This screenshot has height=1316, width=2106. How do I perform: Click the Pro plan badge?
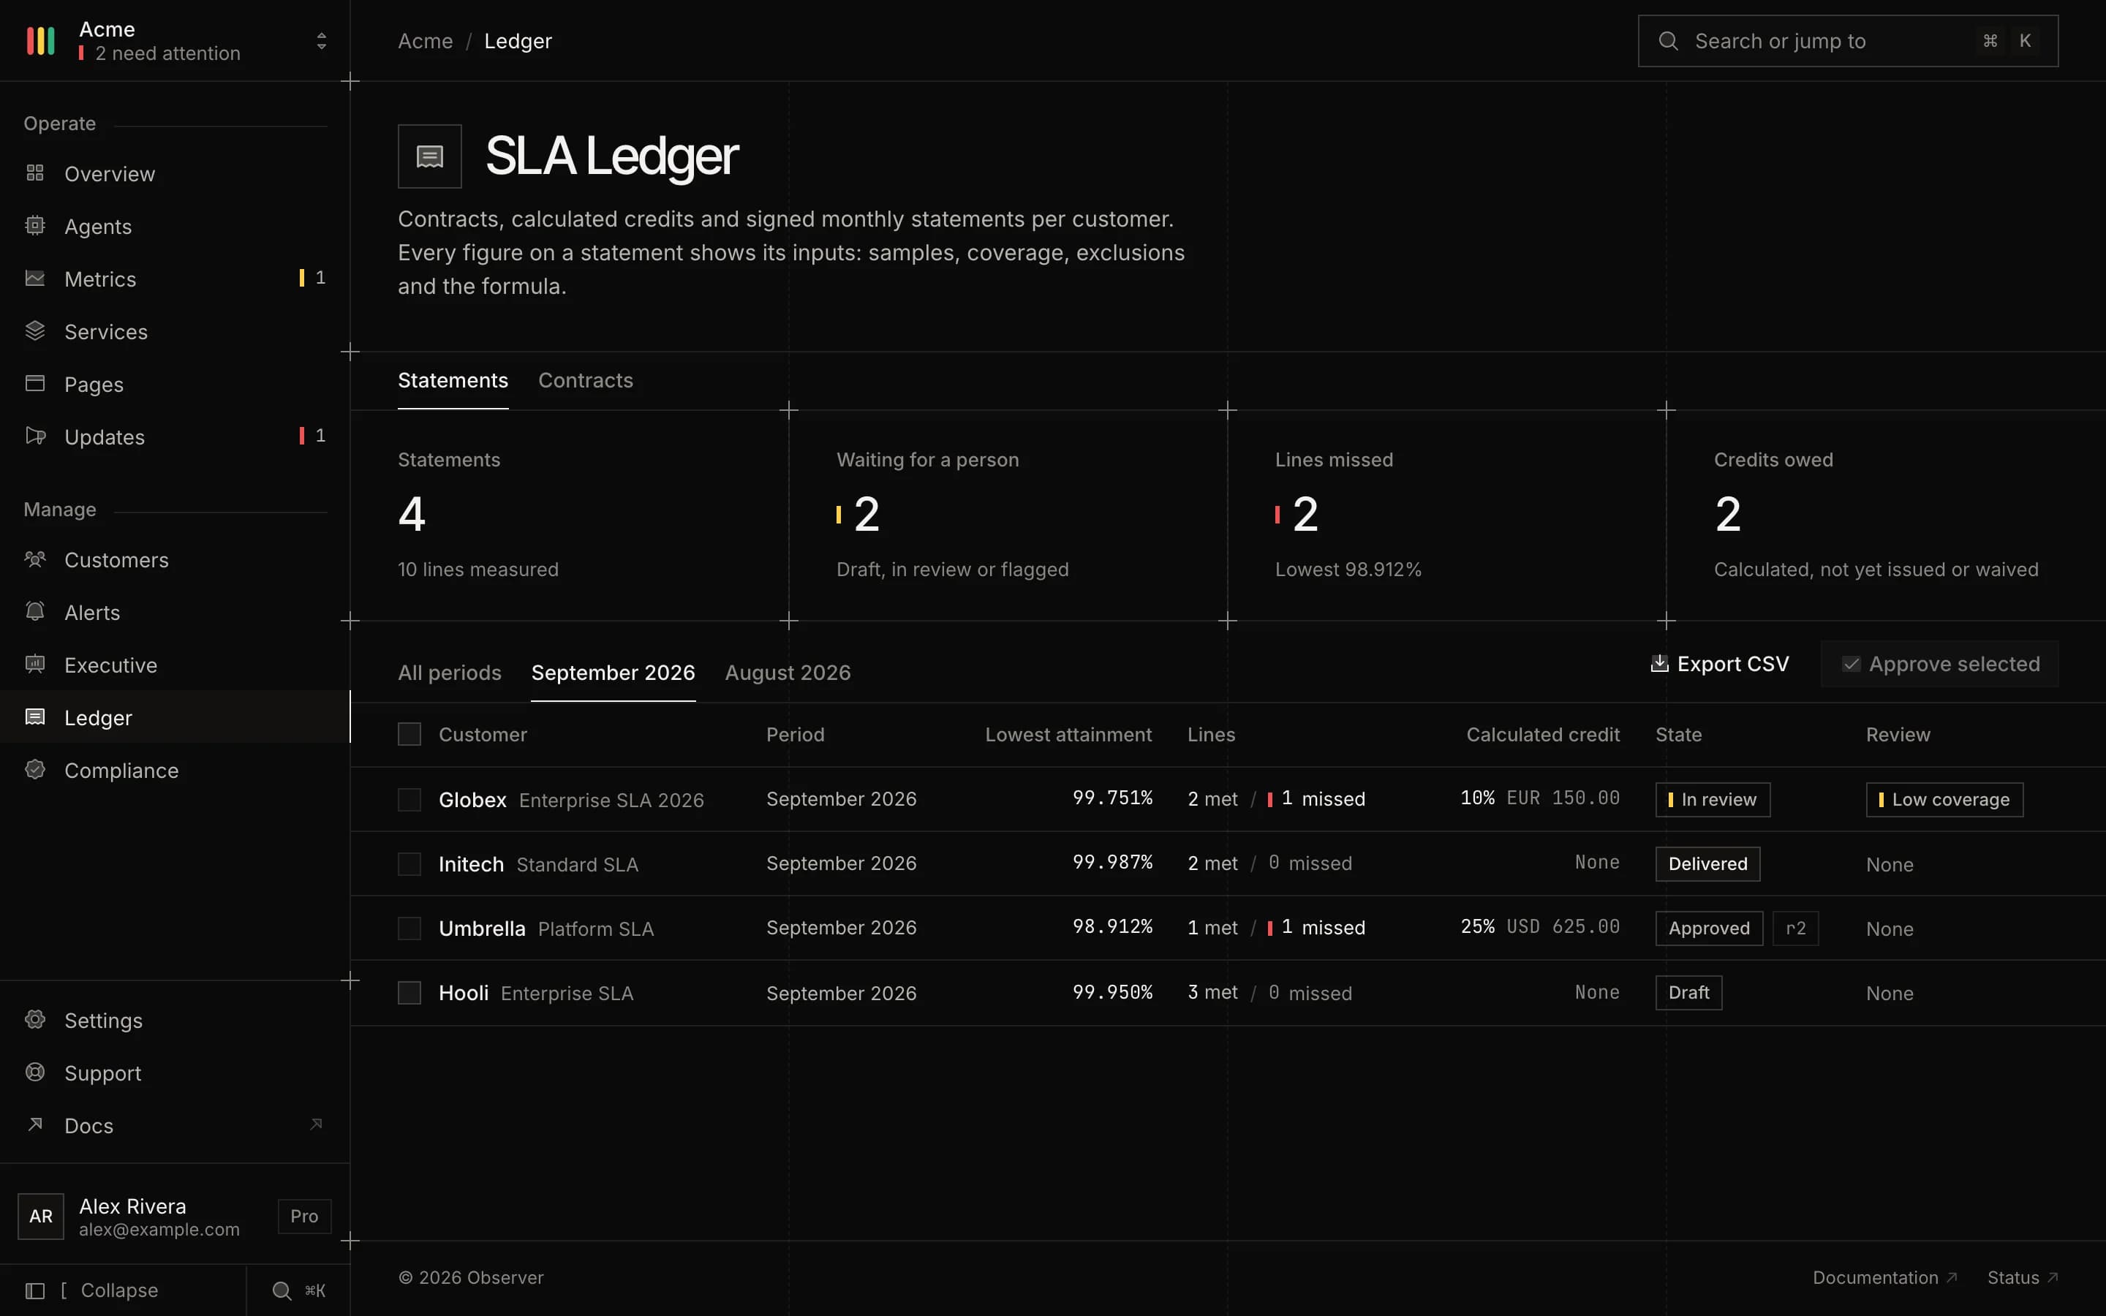click(305, 1216)
